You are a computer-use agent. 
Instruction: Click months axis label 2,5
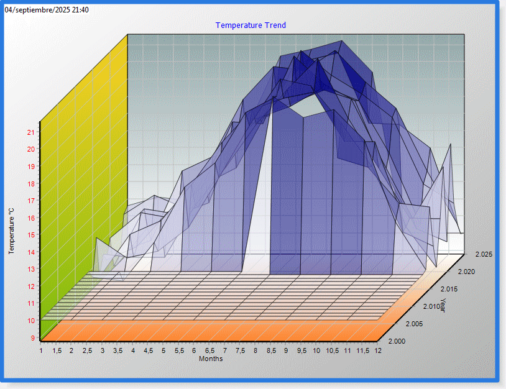pyautogui.click(x=88, y=350)
